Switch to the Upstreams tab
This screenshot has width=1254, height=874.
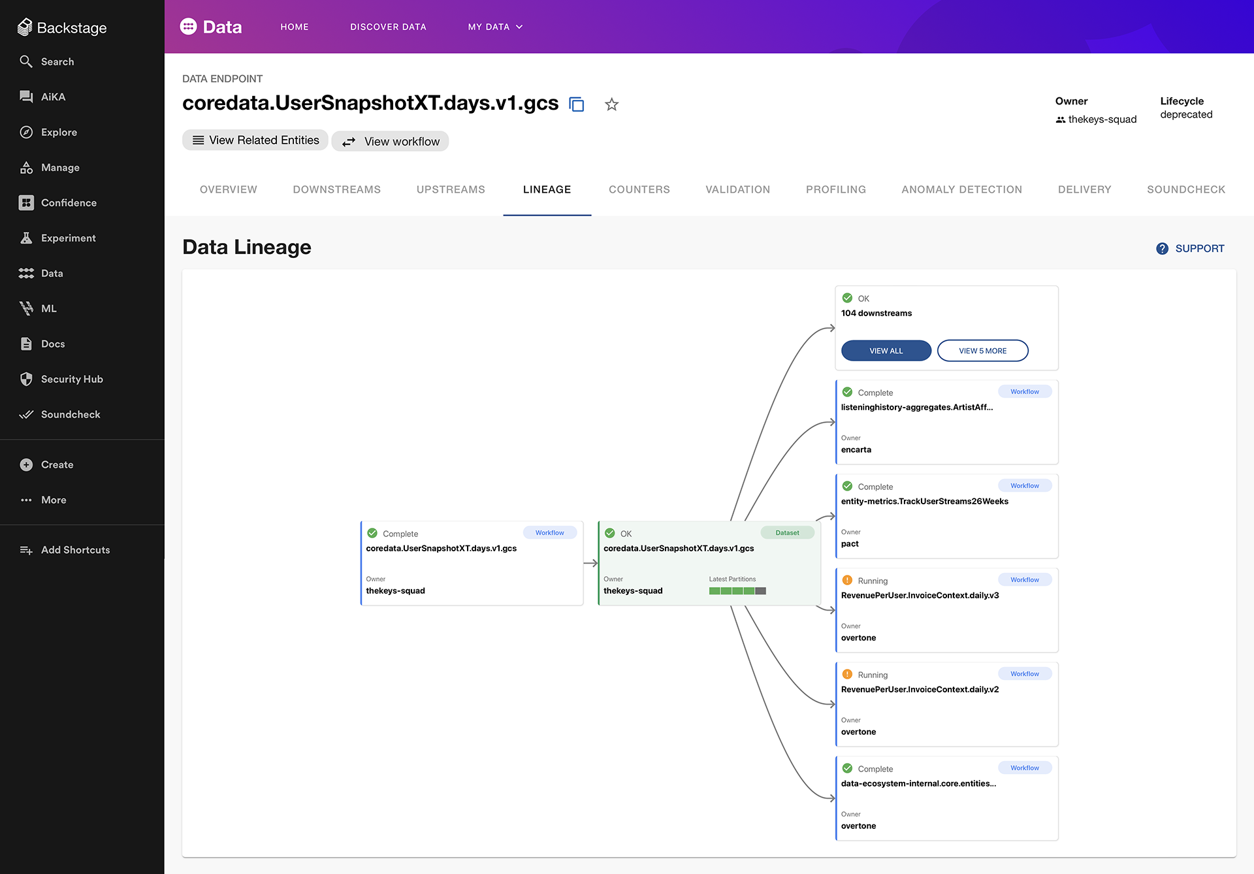(x=451, y=189)
